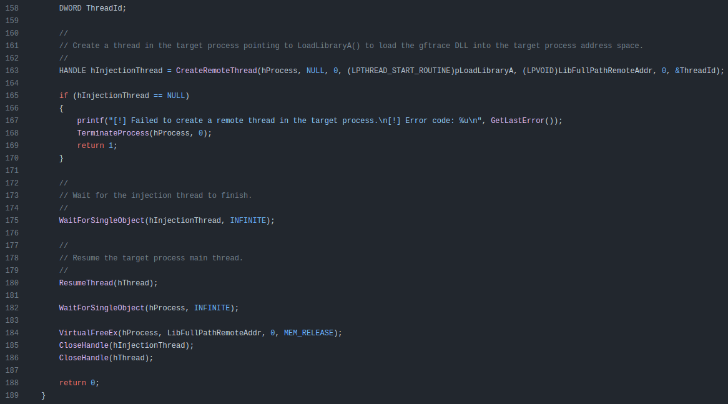
Task: Select line number 158 in the gutter
Action: point(11,8)
